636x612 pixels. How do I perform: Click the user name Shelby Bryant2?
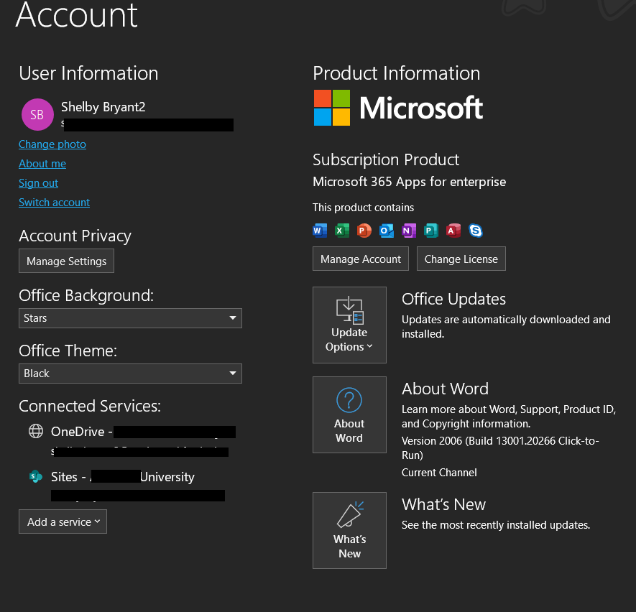103,107
